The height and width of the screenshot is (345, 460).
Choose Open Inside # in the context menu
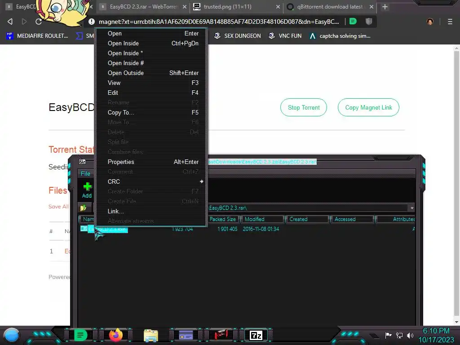[x=152, y=63]
